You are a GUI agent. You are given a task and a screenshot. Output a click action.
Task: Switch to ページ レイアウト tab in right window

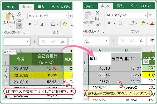[x=141, y=6]
